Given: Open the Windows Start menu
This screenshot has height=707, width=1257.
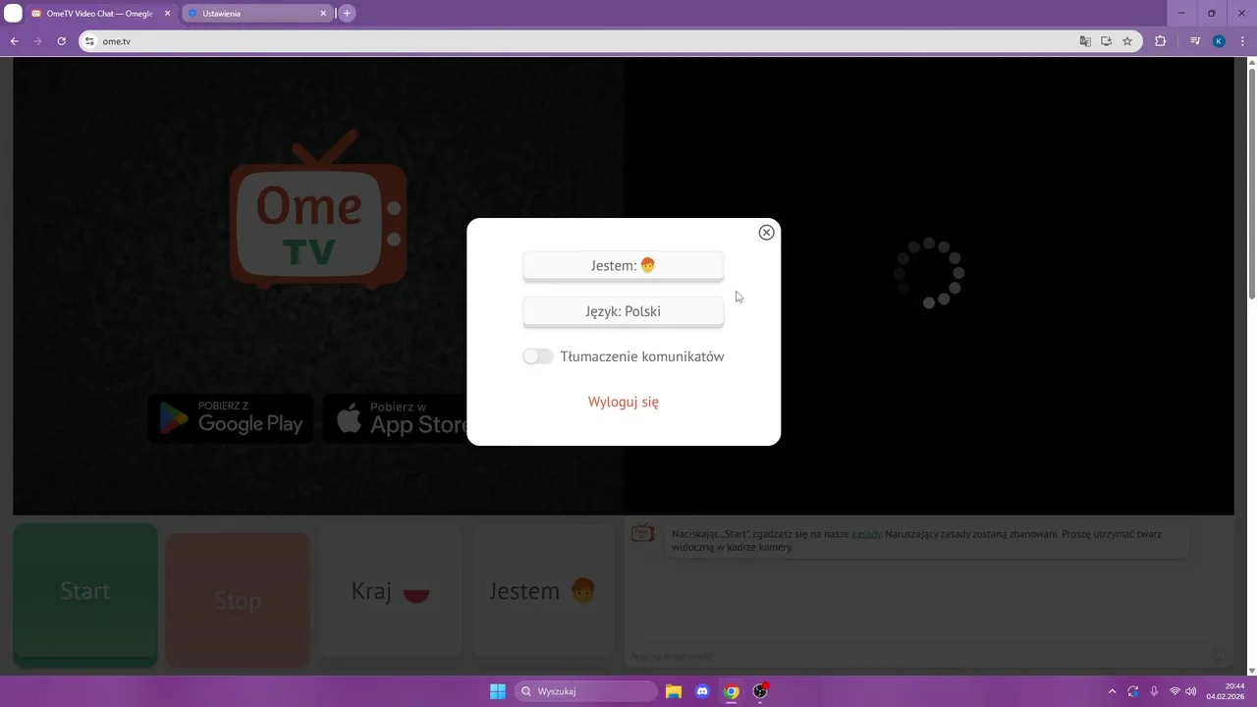Looking at the screenshot, I should pyautogui.click(x=498, y=691).
